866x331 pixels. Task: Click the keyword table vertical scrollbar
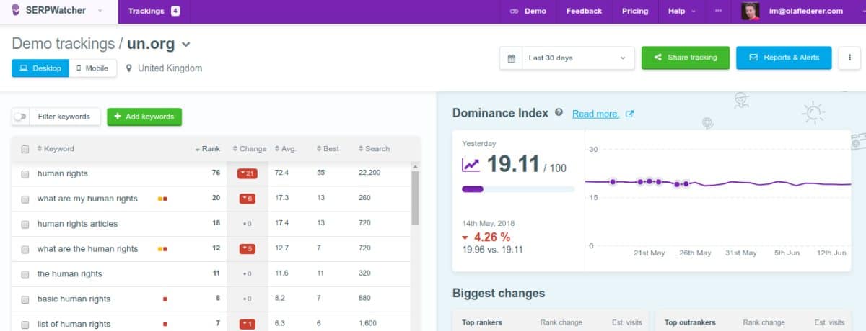415,197
